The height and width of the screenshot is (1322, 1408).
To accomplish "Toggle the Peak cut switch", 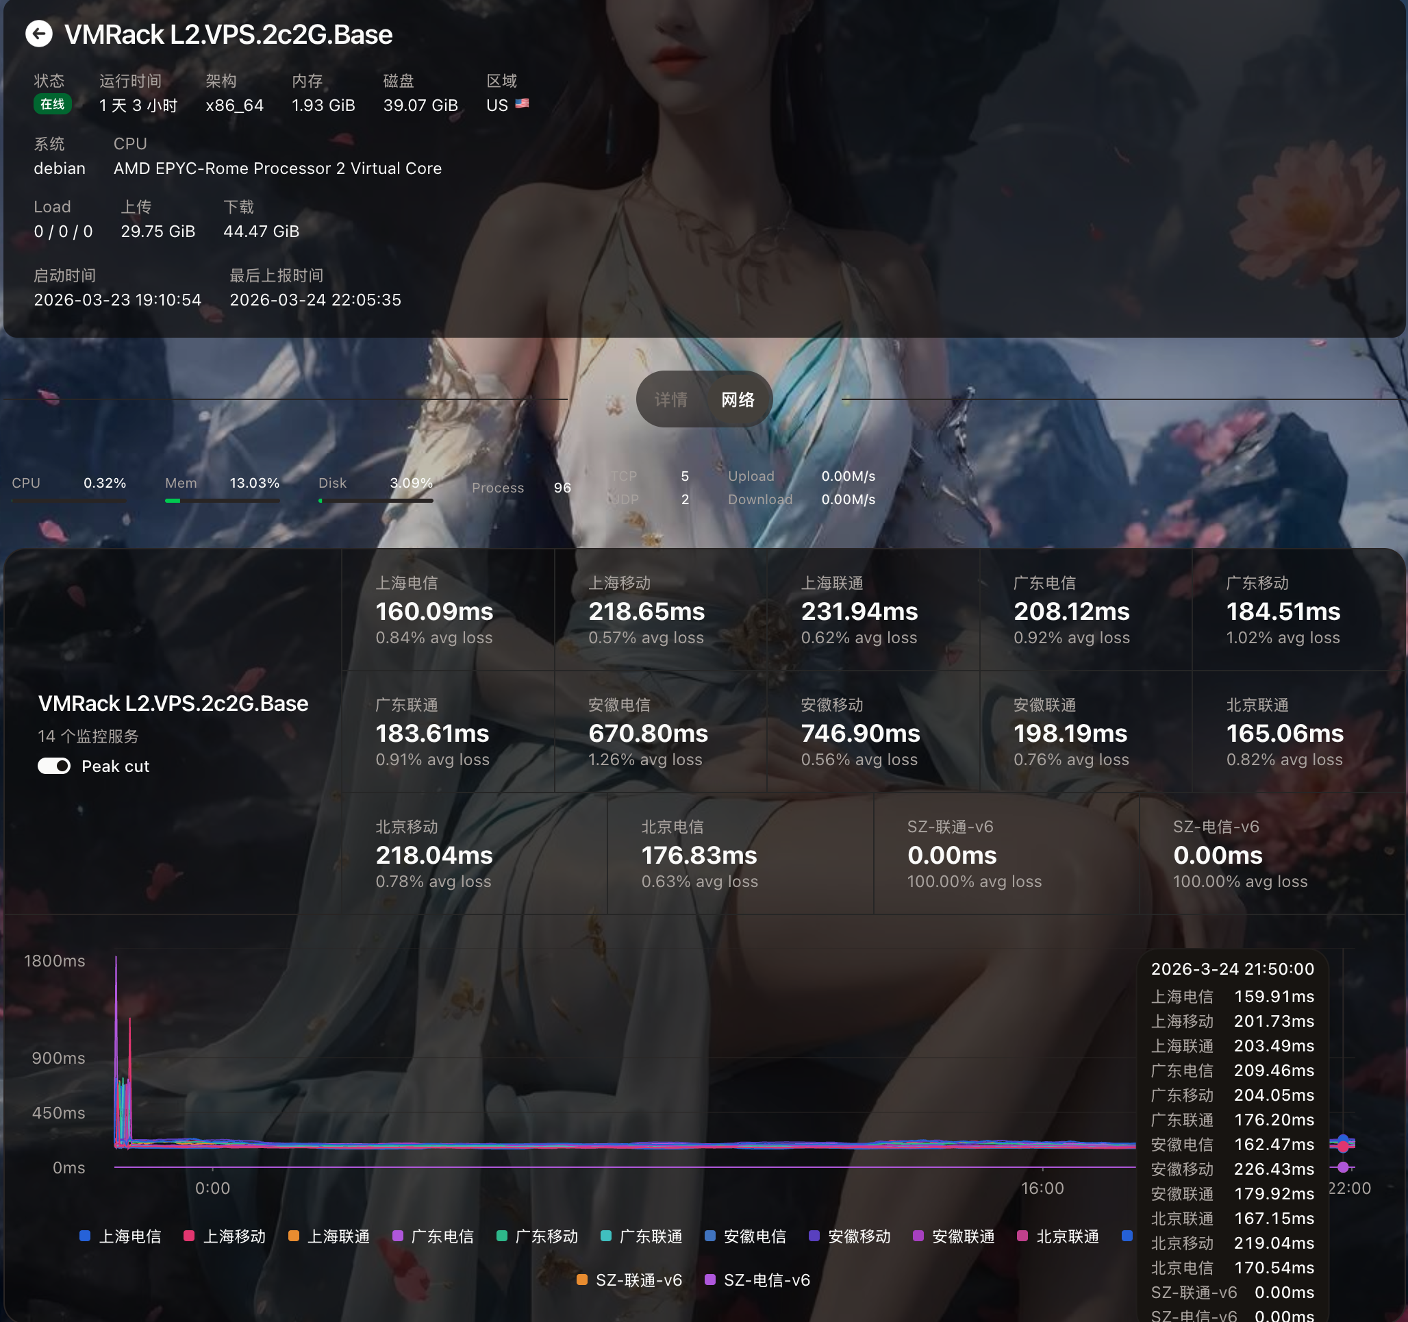I will pos(54,766).
